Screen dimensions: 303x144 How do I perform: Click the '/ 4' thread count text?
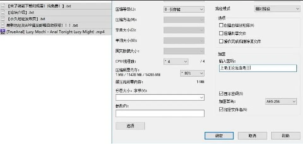(202, 62)
